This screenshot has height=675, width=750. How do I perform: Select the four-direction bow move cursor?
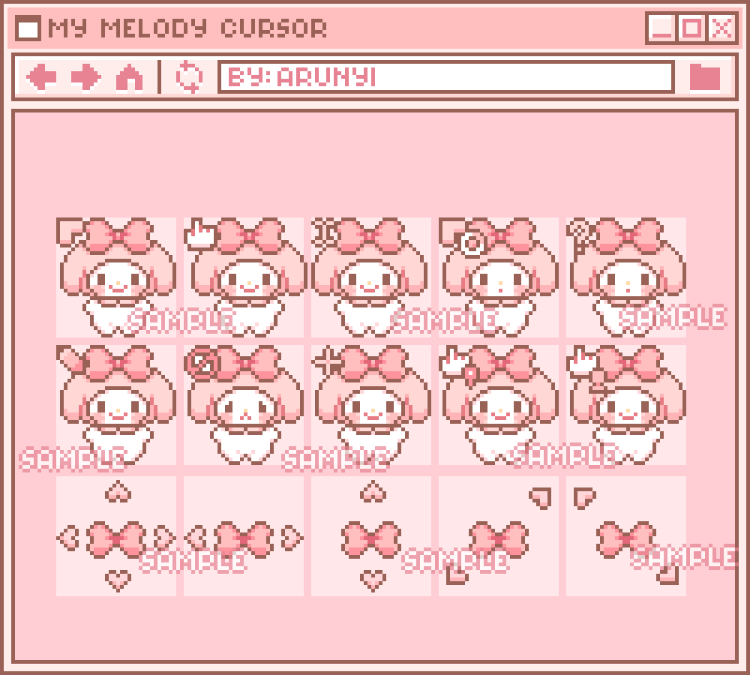116,536
